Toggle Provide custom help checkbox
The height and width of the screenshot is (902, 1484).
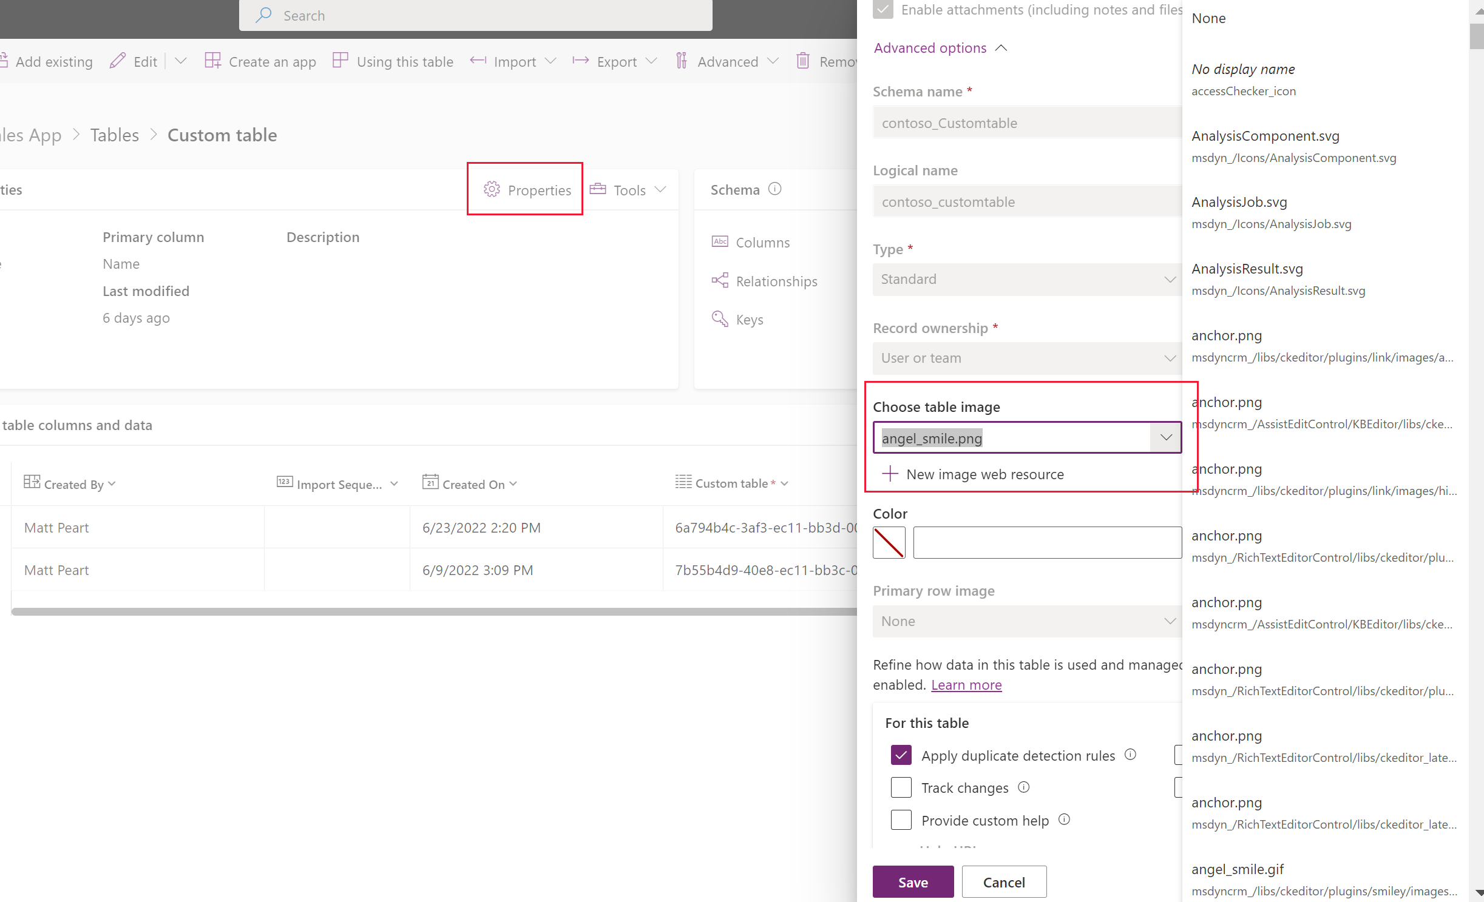tap(901, 820)
